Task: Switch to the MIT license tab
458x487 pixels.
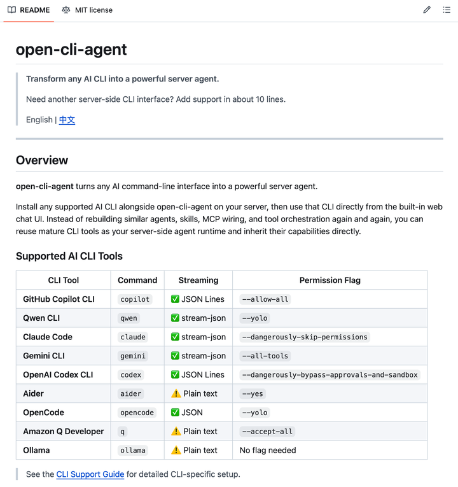Action: (x=87, y=10)
